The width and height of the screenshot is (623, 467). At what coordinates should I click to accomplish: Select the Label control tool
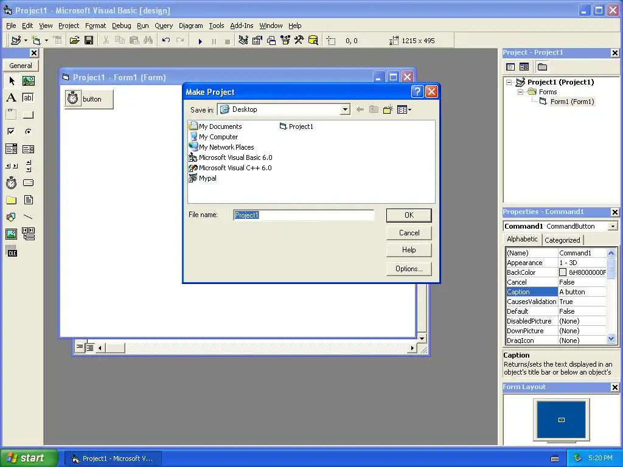coord(12,98)
